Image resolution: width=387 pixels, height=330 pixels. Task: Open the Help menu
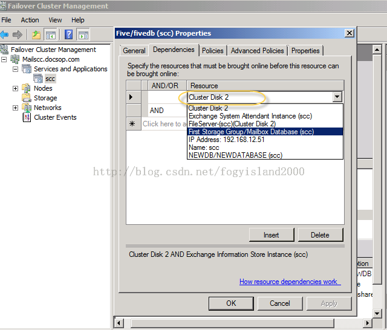click(78, 20)
